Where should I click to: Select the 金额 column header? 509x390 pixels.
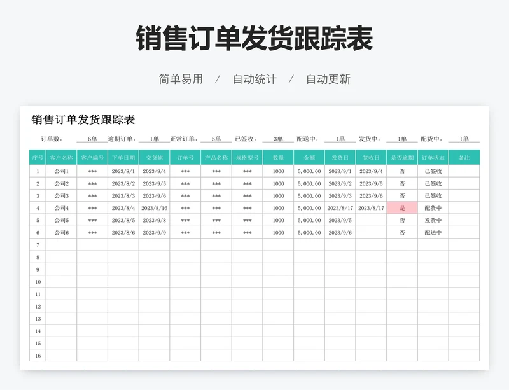tap(309, 158)
